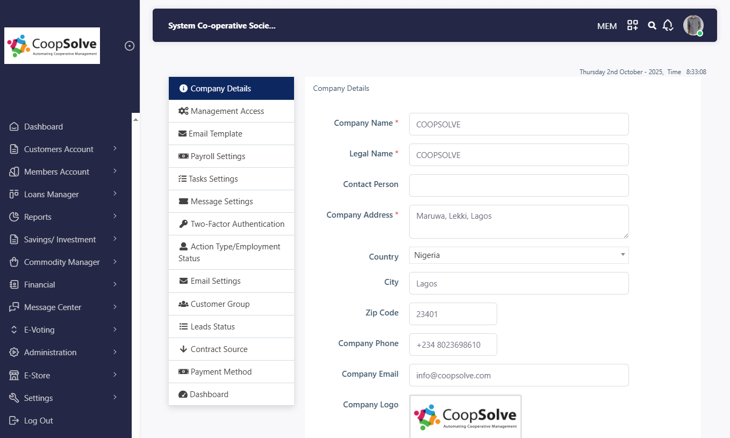Click the Management Access gears icon
Image resolution: width=730 pixels, height=438 pixels.
click(183, 111)
